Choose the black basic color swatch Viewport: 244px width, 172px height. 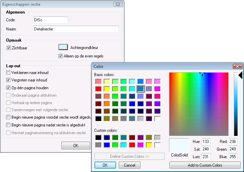(98, 119)
